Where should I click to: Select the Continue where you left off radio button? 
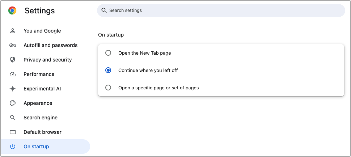click(x=108, y=70)
